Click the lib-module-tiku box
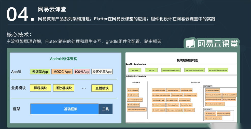The width and height of the screenshot is (251, 129). 211,114
